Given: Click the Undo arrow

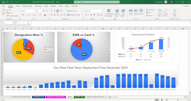Looking at the screenshot, I should tap(7, 2).
